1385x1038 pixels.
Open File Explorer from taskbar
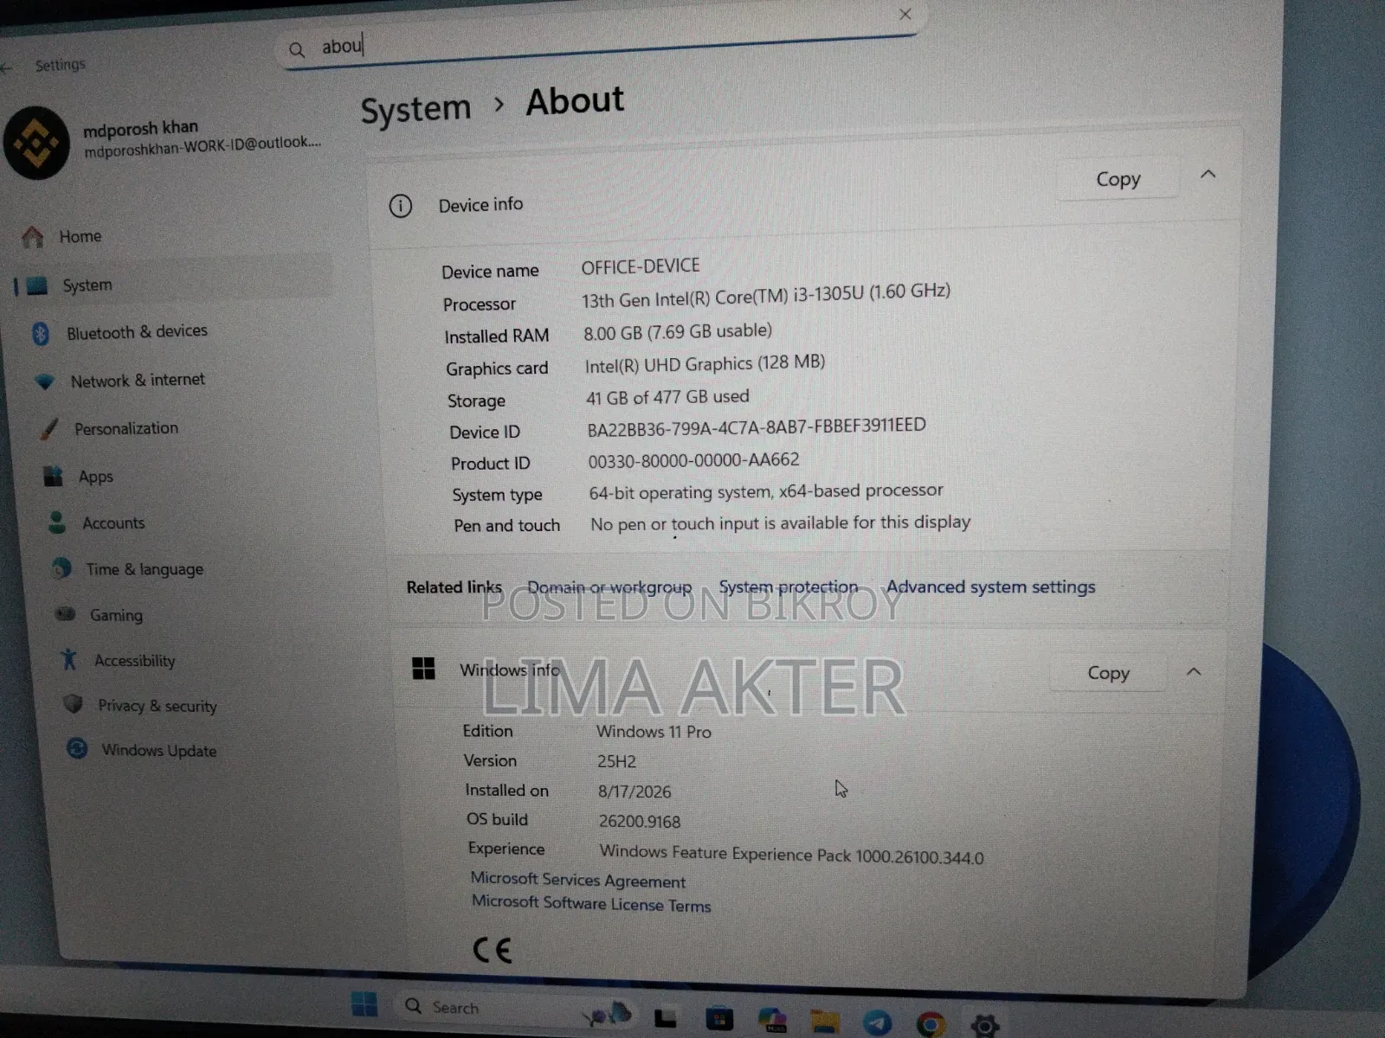(x=824, y=1022)
